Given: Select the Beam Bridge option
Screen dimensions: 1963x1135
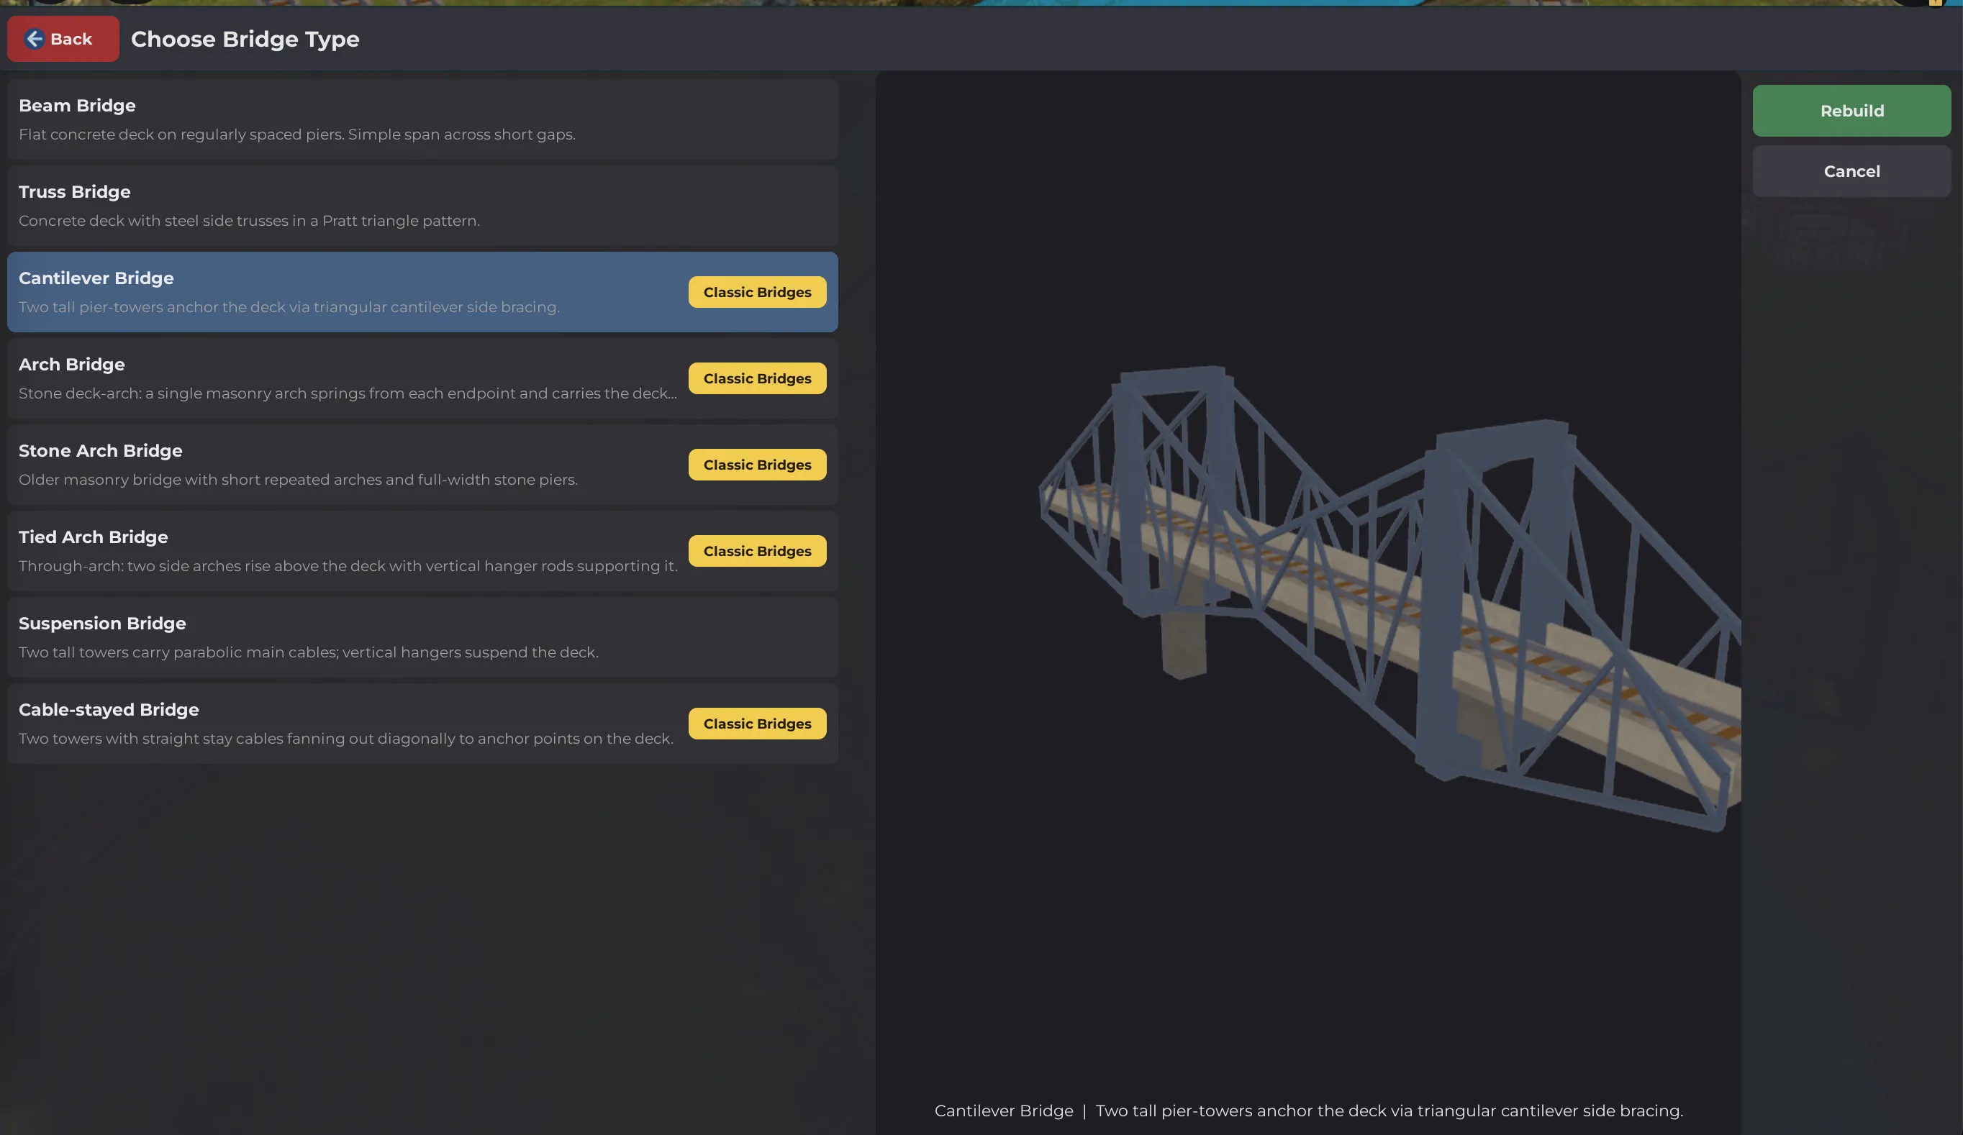Looking at the screenshot, I should click(x=422, y=119).
